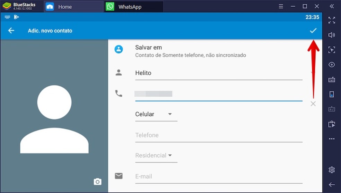Viewport: 341px width, 193px height.
Task: Click the camera icon to add contact photo
Action: coord(98,182)
